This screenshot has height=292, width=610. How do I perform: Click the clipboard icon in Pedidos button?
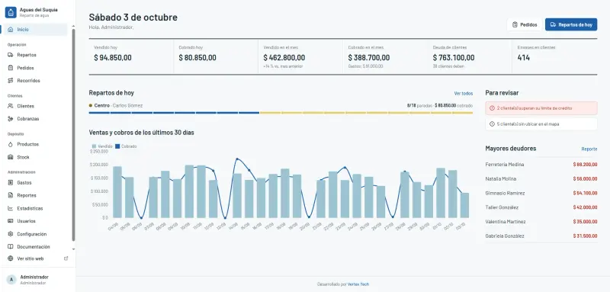coord(515,24)
